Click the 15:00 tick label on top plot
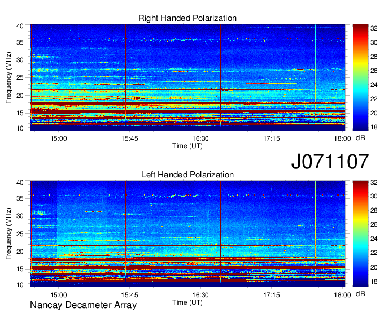384x312 pixels. tap(59, 138)
